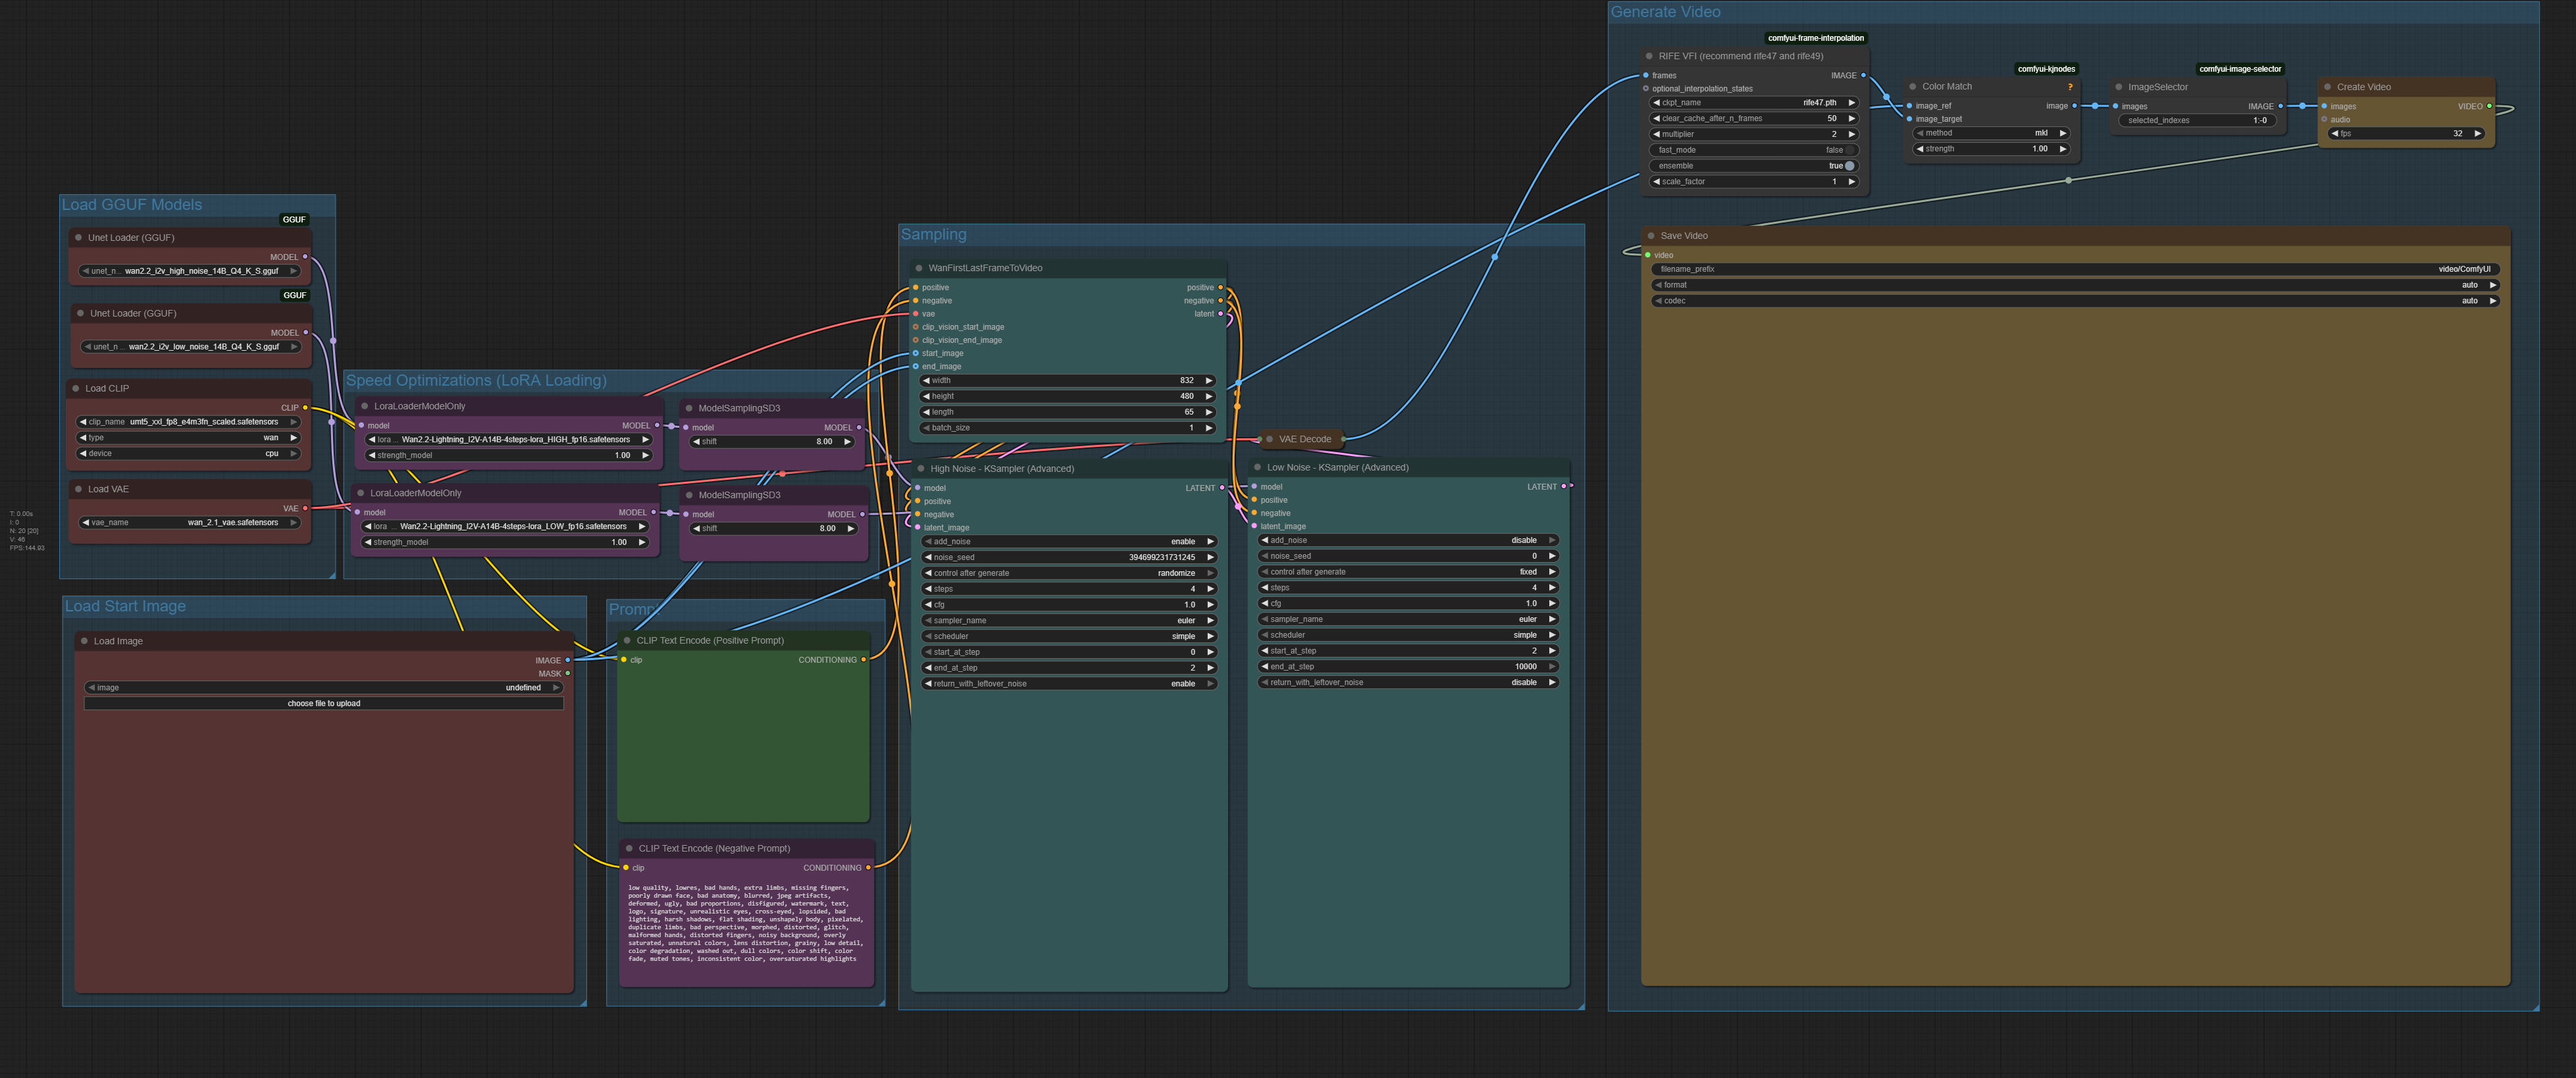2576x1078 pixels.
Task: Collapse the upper ModelSamplingSD3 node
Action: coord(689,408)
